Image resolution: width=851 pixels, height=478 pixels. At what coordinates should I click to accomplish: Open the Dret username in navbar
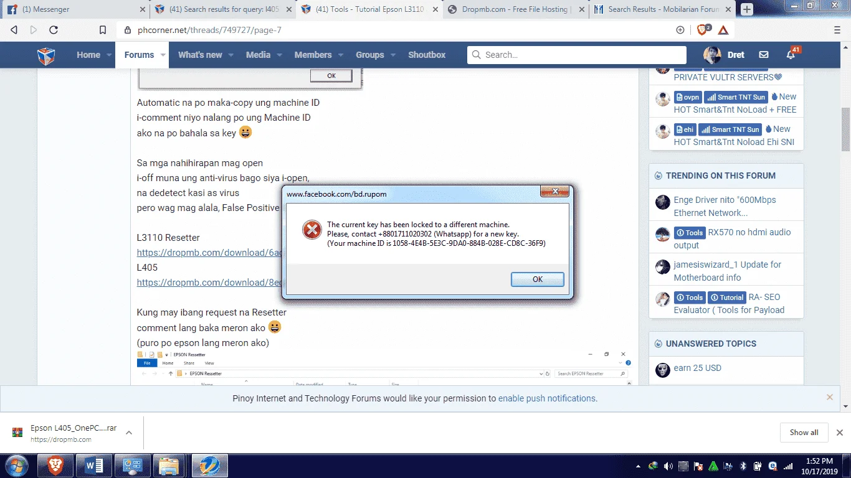tap(736, 55)
